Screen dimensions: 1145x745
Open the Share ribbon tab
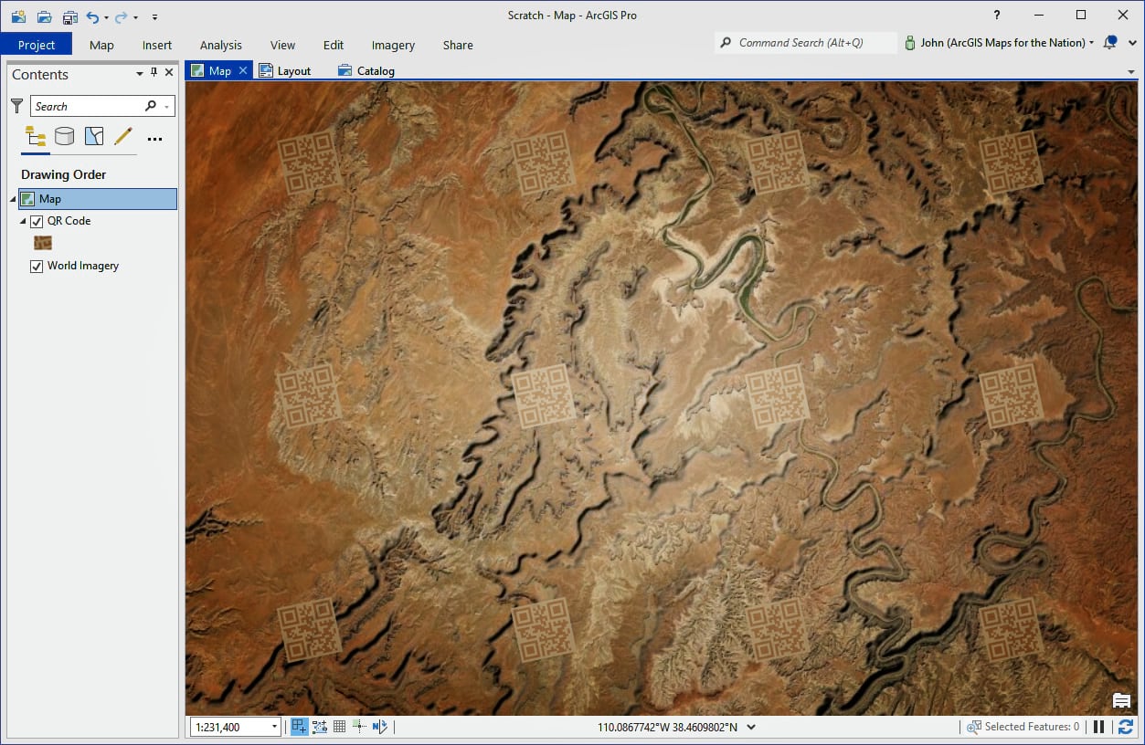[x=458, y=45]
